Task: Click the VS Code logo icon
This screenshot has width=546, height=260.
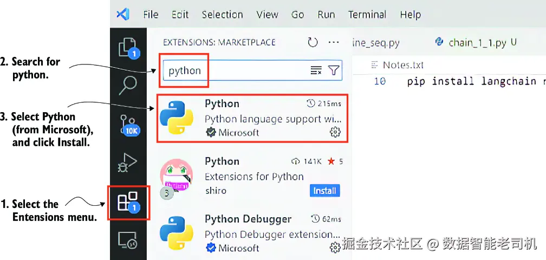Action: tap(123, 15)
